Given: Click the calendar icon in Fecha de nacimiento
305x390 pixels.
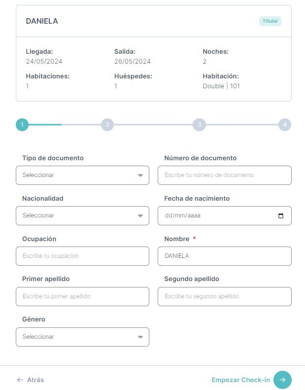Looking at the screenshot, I should (281, 215).
